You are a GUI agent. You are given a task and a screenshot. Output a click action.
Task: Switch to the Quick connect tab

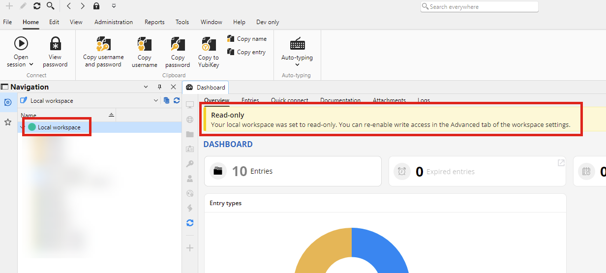290,100
